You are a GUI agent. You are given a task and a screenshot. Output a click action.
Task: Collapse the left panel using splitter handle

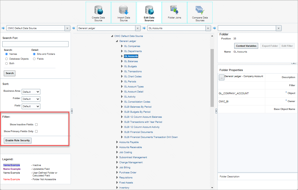click(72, 111)
